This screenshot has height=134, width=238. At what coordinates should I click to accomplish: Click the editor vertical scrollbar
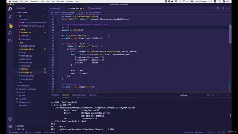230,34
